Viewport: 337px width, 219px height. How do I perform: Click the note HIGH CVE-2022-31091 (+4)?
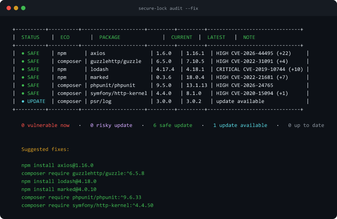point(252,61)
